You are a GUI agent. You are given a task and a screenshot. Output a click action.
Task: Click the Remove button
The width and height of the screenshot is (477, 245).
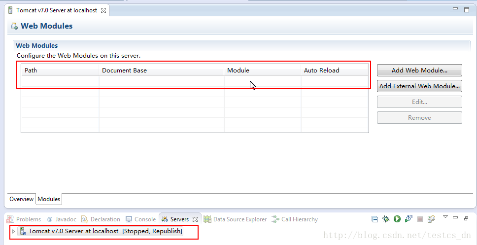(419, 118)
